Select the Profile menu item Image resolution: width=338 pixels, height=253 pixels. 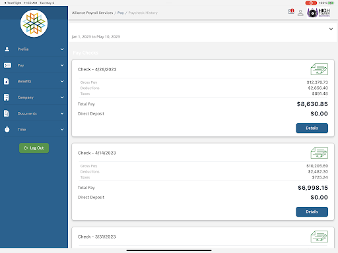coord(34,49)
